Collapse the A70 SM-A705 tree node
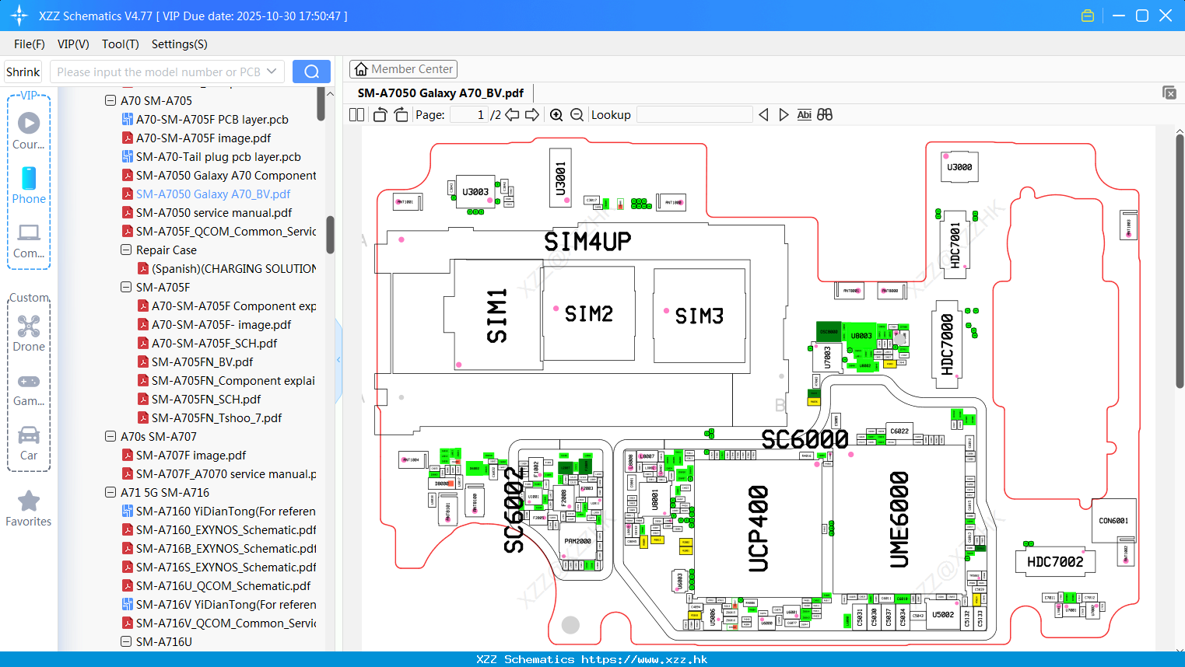This screenshot has height=667, width=1185. pyautogui.click(x=110, y=101)
